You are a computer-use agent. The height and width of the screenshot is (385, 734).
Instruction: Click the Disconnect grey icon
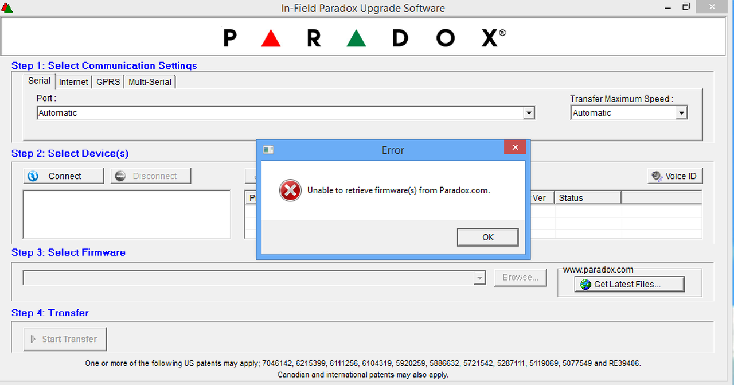(x=120, y=176)
